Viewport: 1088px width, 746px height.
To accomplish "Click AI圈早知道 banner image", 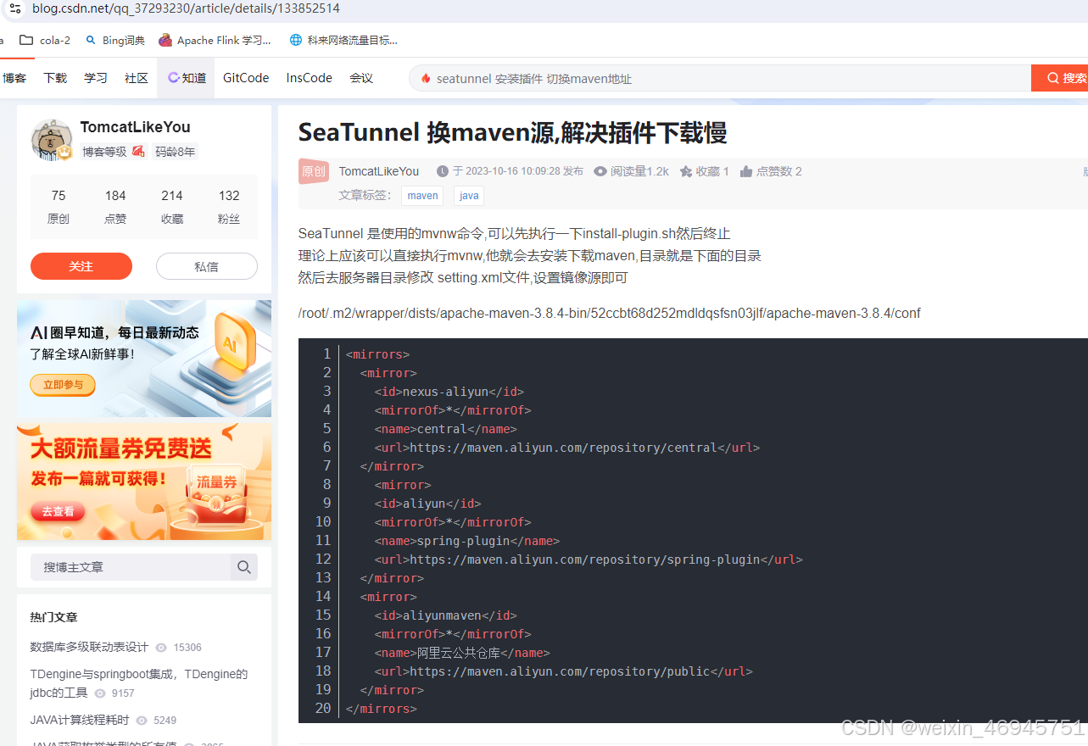I will pyautogui.click(x=144, y=359).
